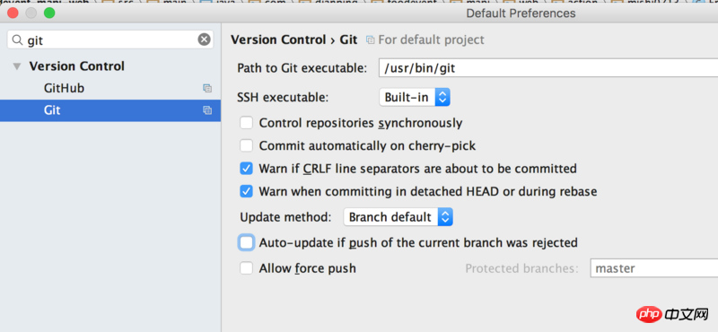Enable Control repositories synchronously
Image resolution: width=718 pixels, height=332 pixels.
tap(246, 123)
